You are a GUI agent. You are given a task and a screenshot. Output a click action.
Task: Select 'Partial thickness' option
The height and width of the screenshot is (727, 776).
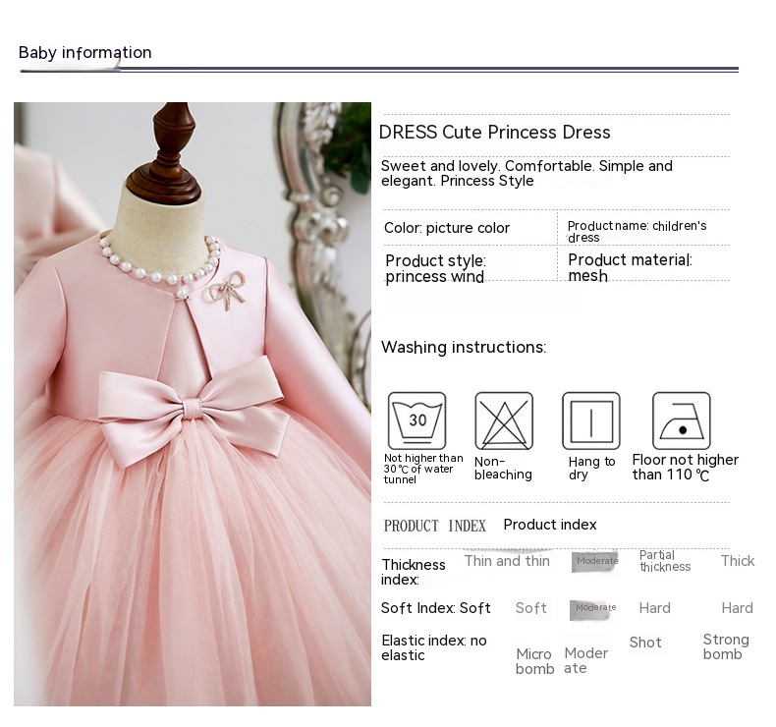point(665,561)
